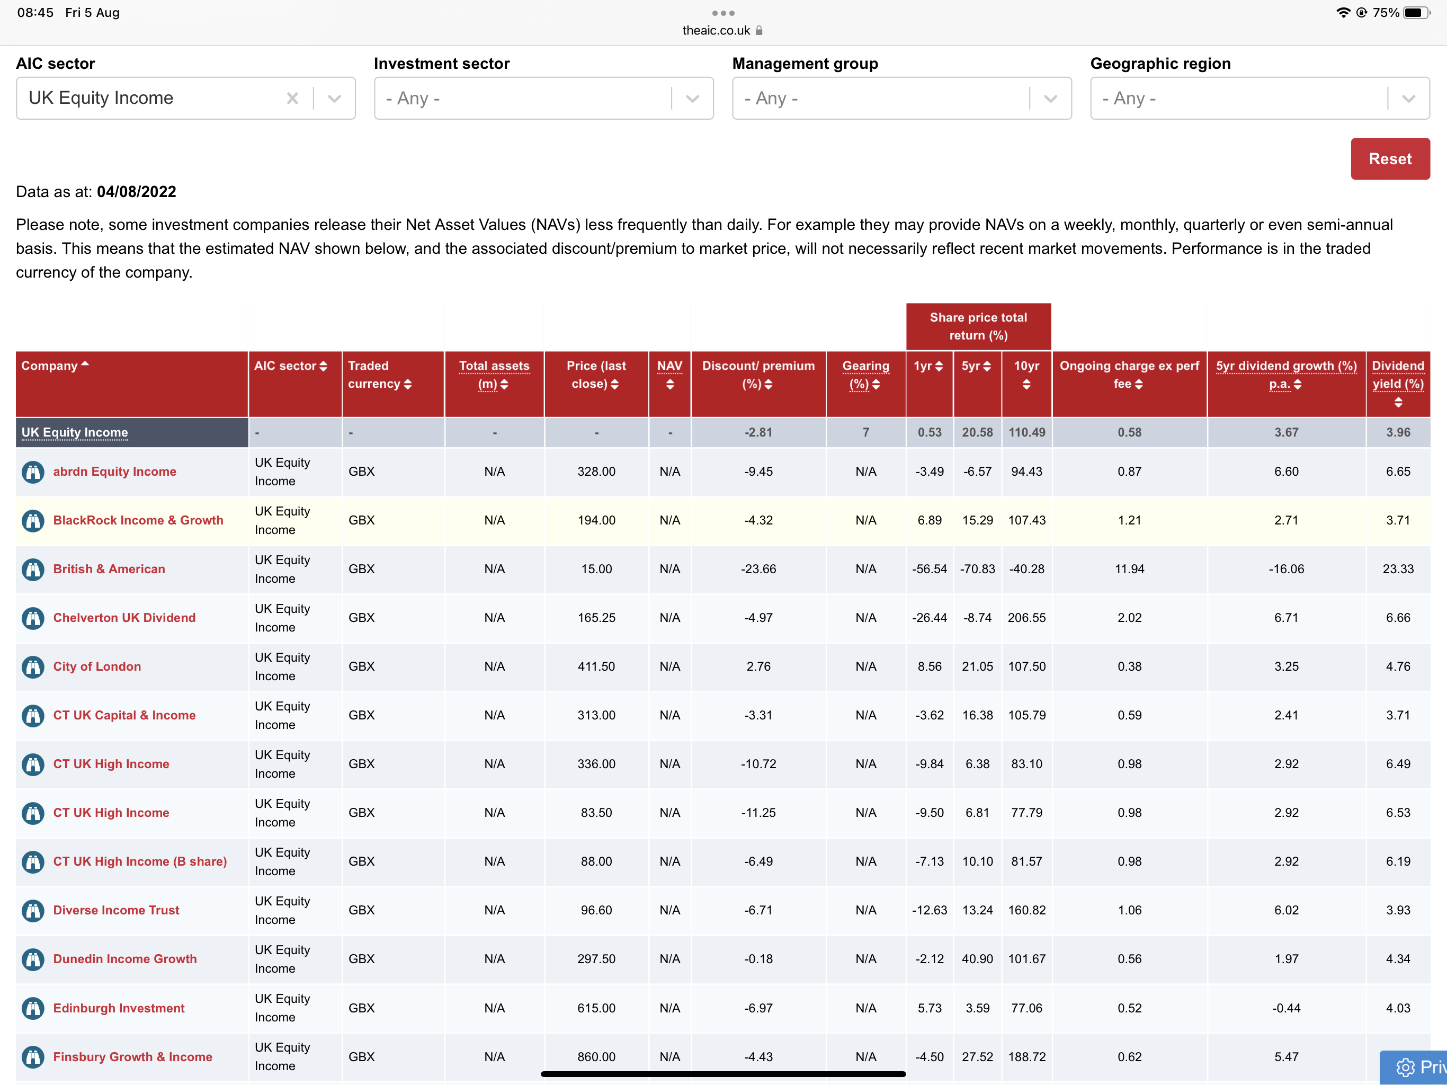Click binoculars icon beside Finsbury Growth & Income
The width and height of the screenshot is (1447, 1085).
pos(33,1057)
